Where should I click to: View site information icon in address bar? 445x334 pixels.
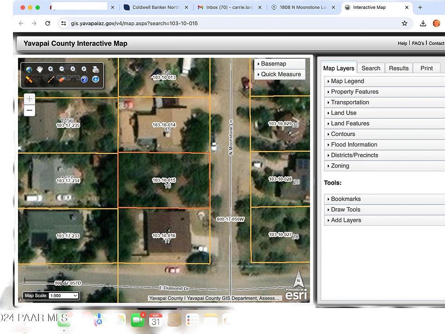click(x=64, y=23)
